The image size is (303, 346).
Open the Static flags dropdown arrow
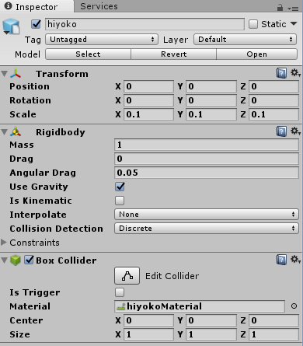coord(294,24)
